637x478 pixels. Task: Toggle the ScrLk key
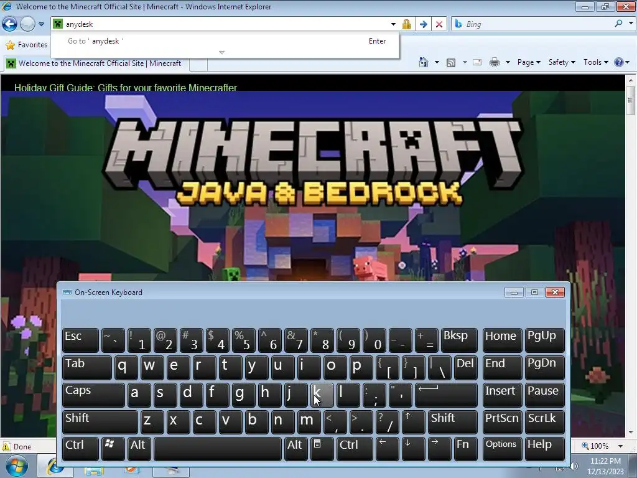coord(545,422)
